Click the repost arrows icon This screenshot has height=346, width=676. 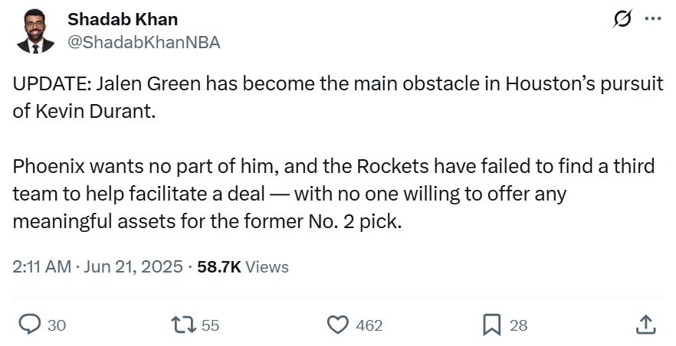click(x=183, y=325)
